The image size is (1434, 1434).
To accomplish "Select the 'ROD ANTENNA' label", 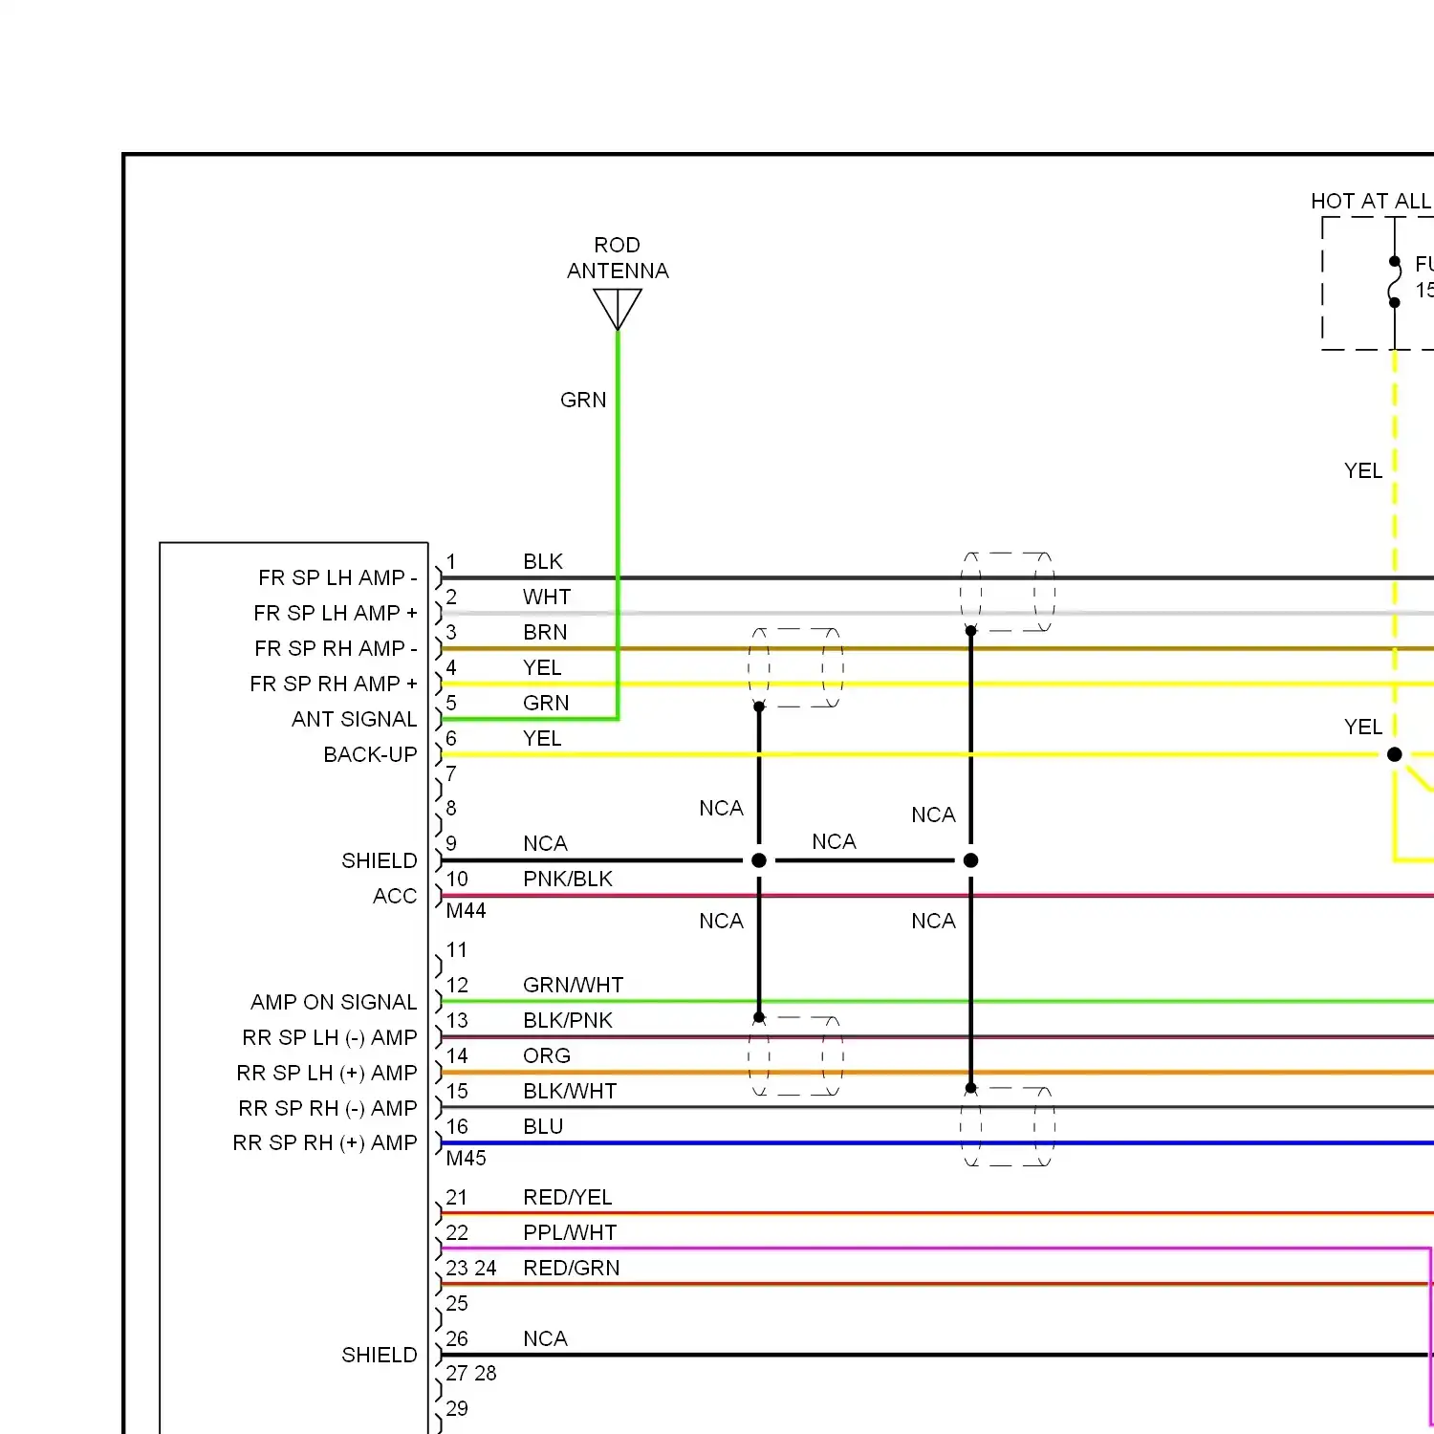I will pos(618,258).
